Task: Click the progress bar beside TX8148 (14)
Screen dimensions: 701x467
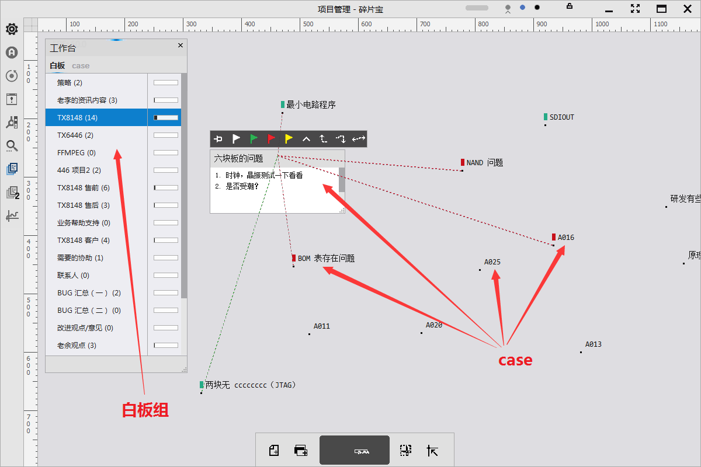Action: pos(165,117)
